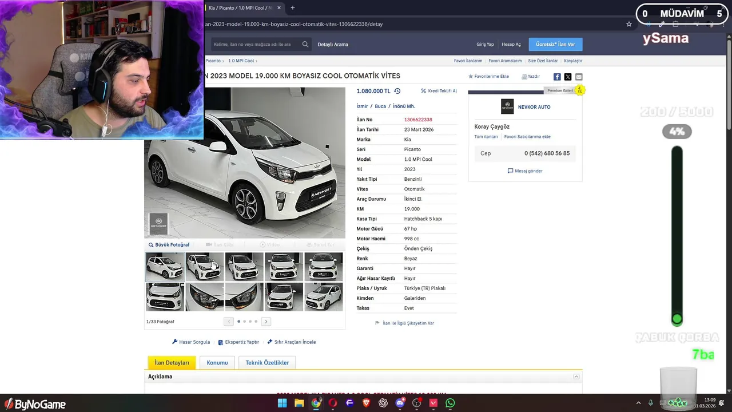Screen dimensions: 732x412
Task: Click the main white Picanto photo
Action: tap(245, 163)
